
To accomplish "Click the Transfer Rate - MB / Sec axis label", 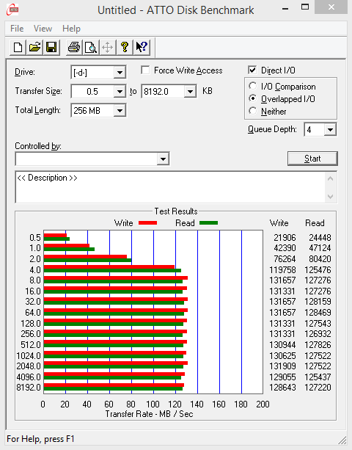I will 149,414.
